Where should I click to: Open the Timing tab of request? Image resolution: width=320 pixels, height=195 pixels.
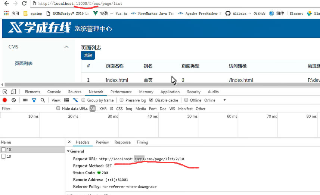(x=142, y=142)
